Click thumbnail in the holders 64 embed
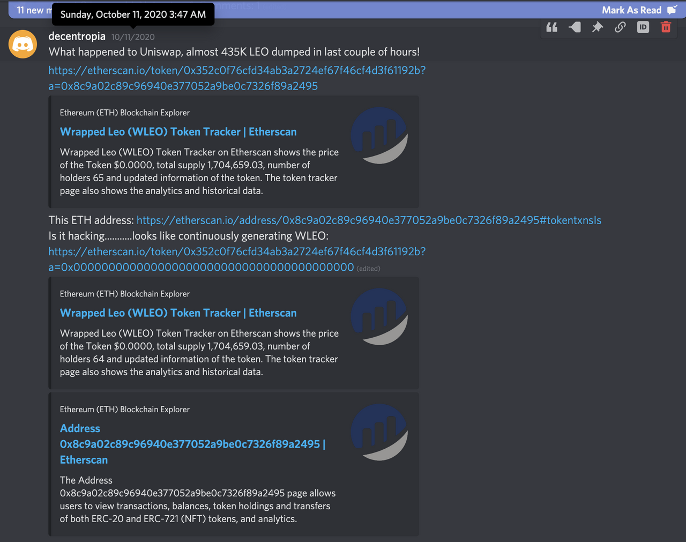 click(x=379, y=316)
